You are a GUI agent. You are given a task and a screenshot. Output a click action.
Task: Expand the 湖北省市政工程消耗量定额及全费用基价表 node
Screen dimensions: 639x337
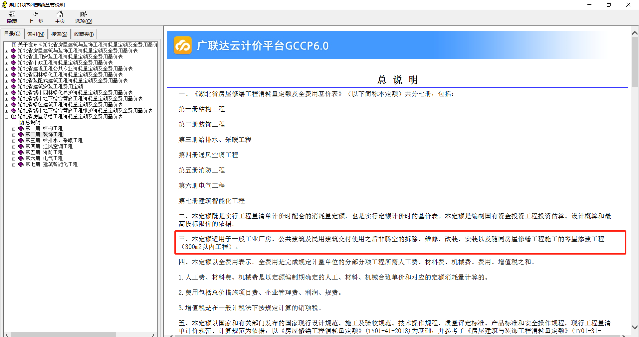[6, 63]
